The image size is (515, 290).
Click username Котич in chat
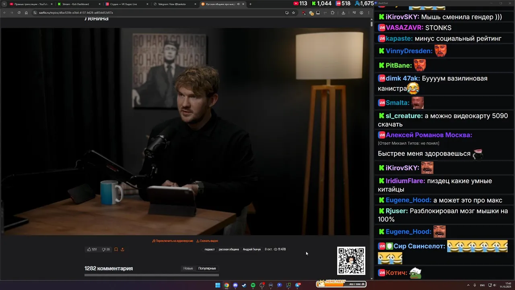point(396,273)
